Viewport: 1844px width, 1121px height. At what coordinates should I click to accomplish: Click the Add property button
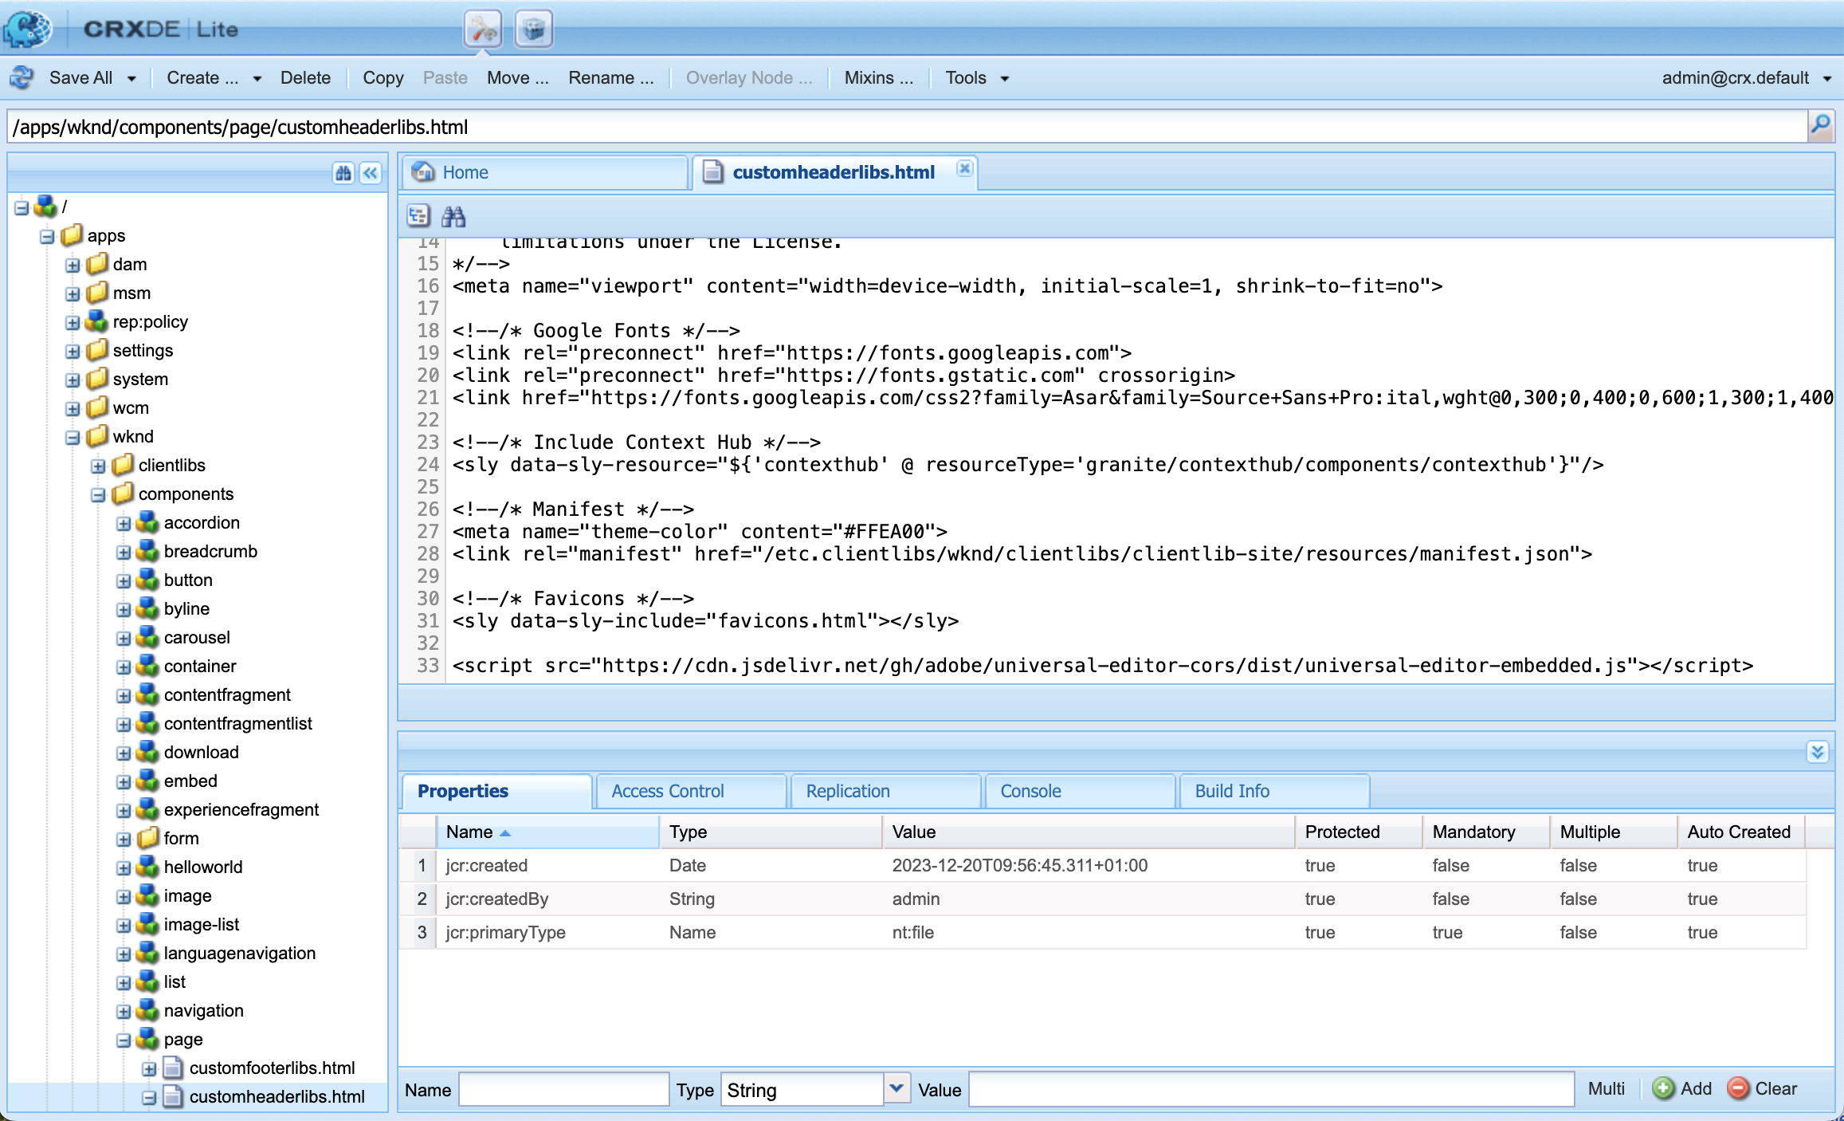(1682, 1089)
